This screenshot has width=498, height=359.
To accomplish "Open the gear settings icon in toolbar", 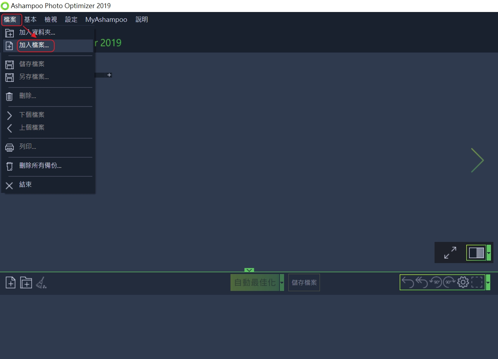I will point(463,282).
